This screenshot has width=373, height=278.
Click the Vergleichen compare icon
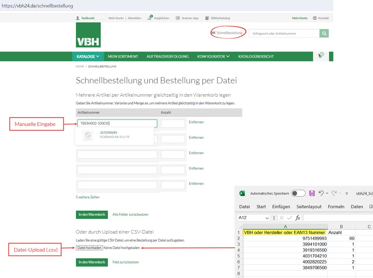pyautogui.click(x=150, y=17)
